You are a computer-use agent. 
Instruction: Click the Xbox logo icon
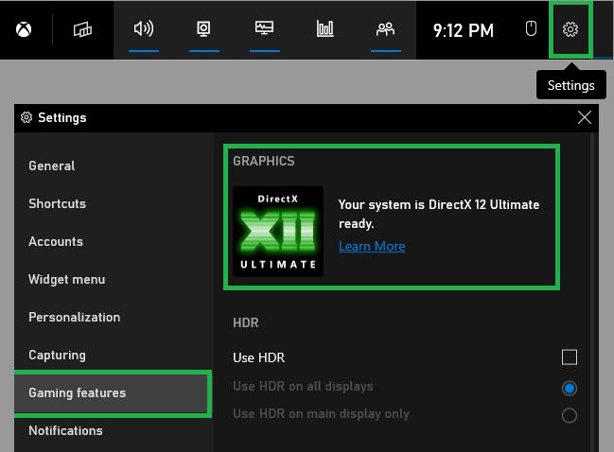24,29
